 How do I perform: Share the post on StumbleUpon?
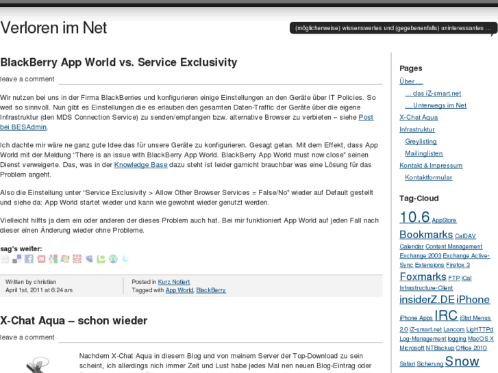(x=113, y=259)
